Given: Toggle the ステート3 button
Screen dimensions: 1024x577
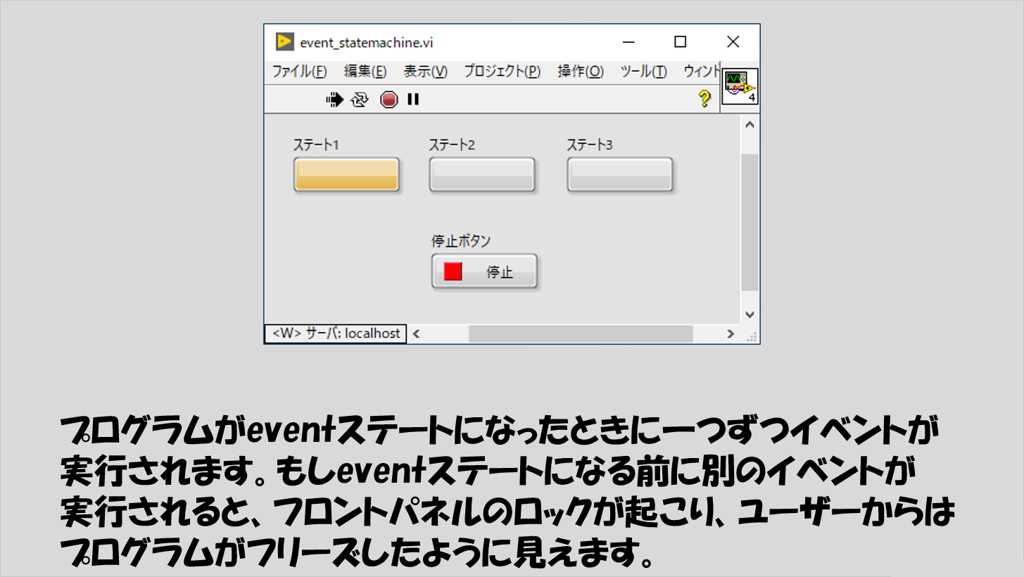Looking at the screenshot, I should 620,175.
